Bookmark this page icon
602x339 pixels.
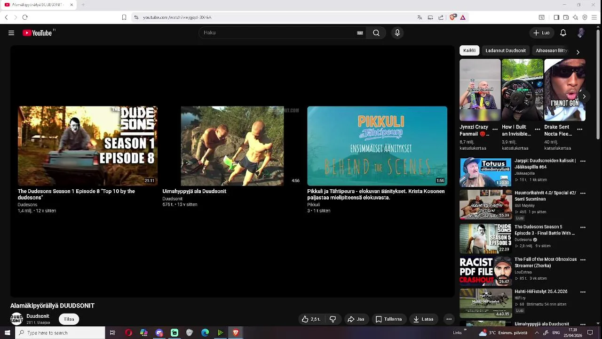124,17
